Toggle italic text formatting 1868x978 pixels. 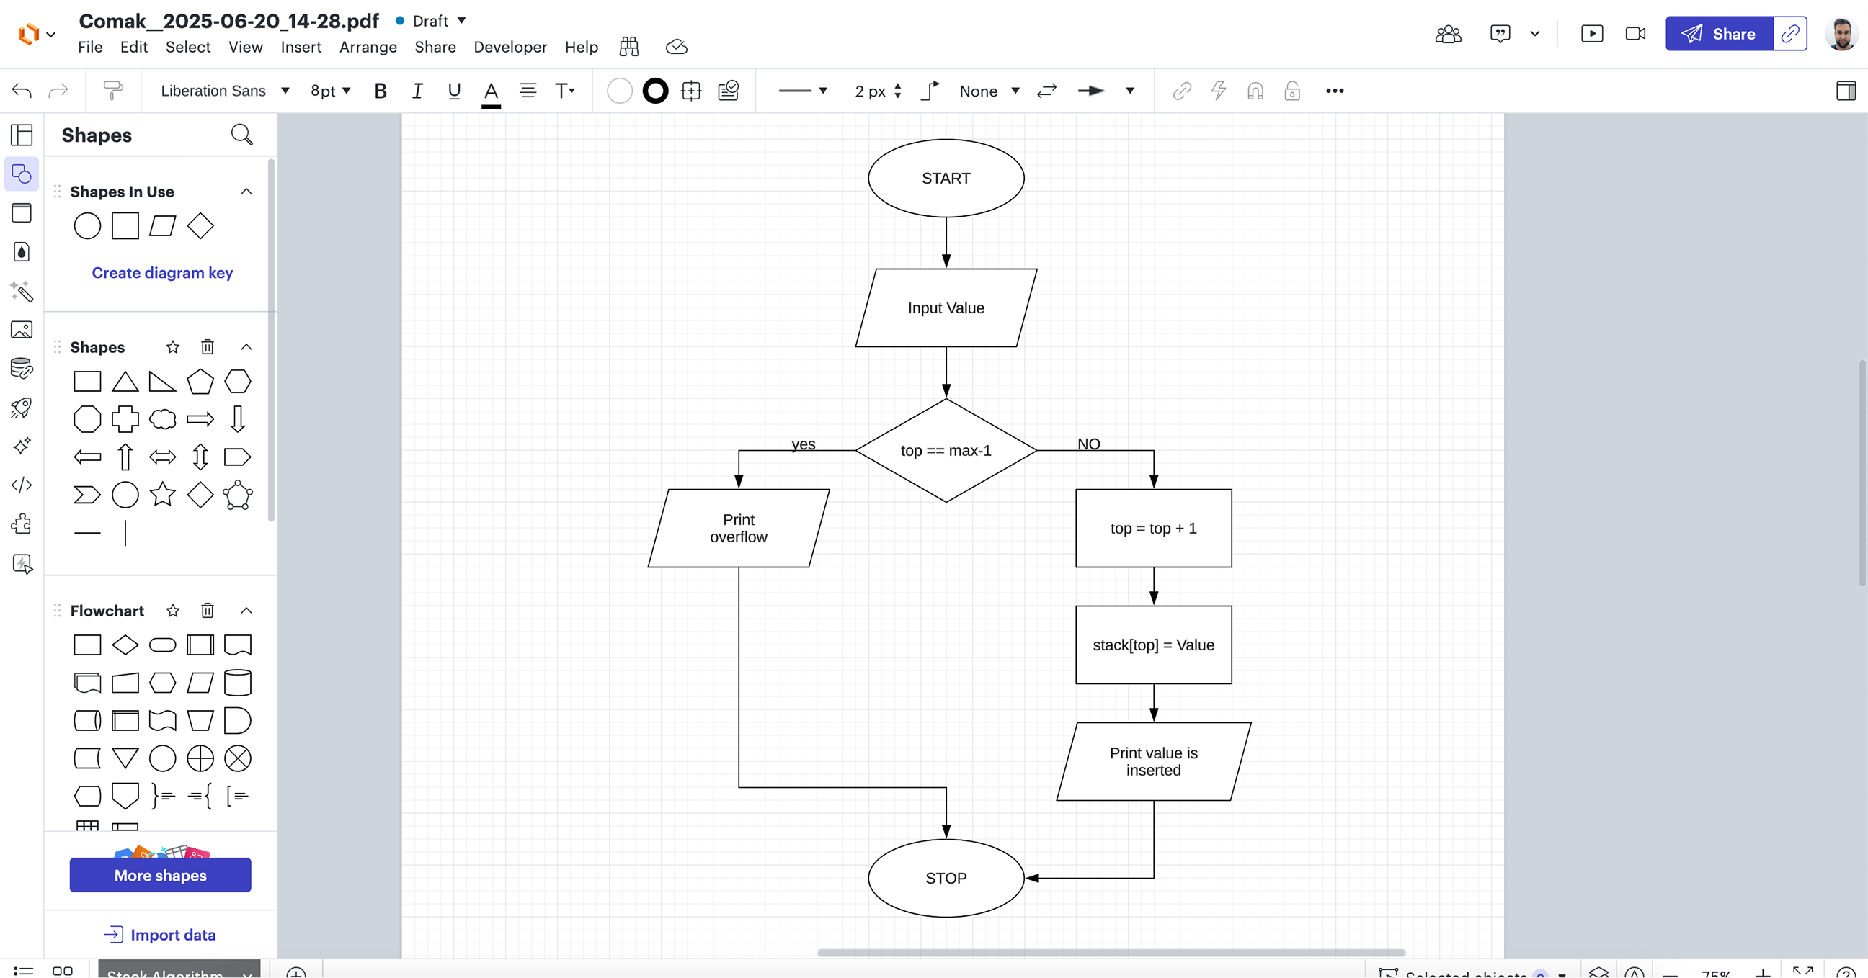417,91
